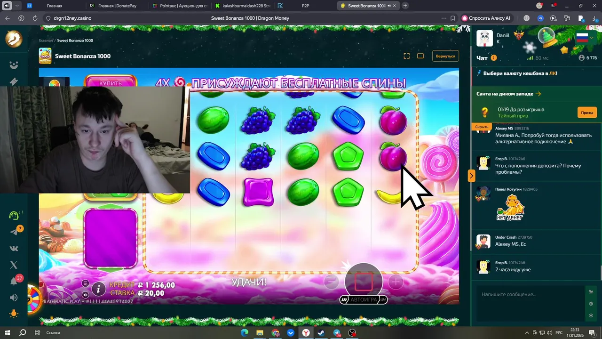Increase bet with the plus button
This screenshot has height=339, width=602.
(x=396, y=282)
